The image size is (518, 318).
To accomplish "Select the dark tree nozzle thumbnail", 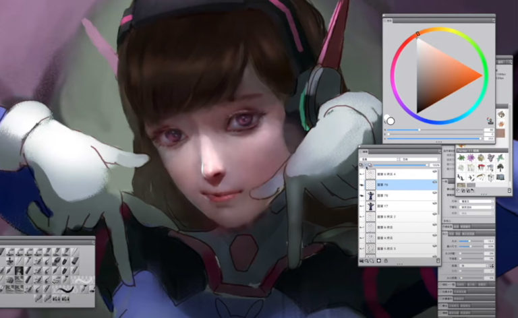I will tap(500, 168).
